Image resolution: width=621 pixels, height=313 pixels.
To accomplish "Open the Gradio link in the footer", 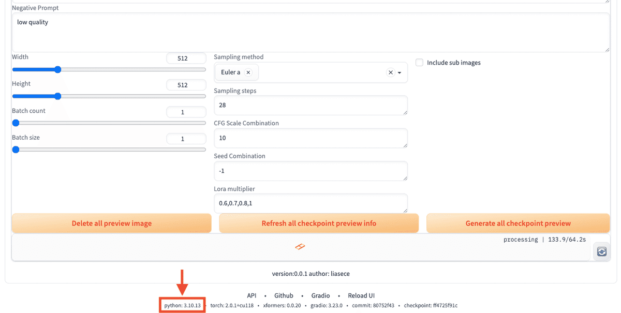I will point(320,295).
